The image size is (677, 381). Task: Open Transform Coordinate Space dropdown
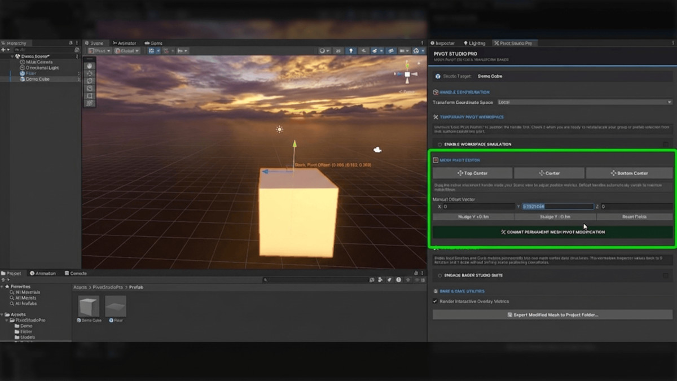point(585,102)
